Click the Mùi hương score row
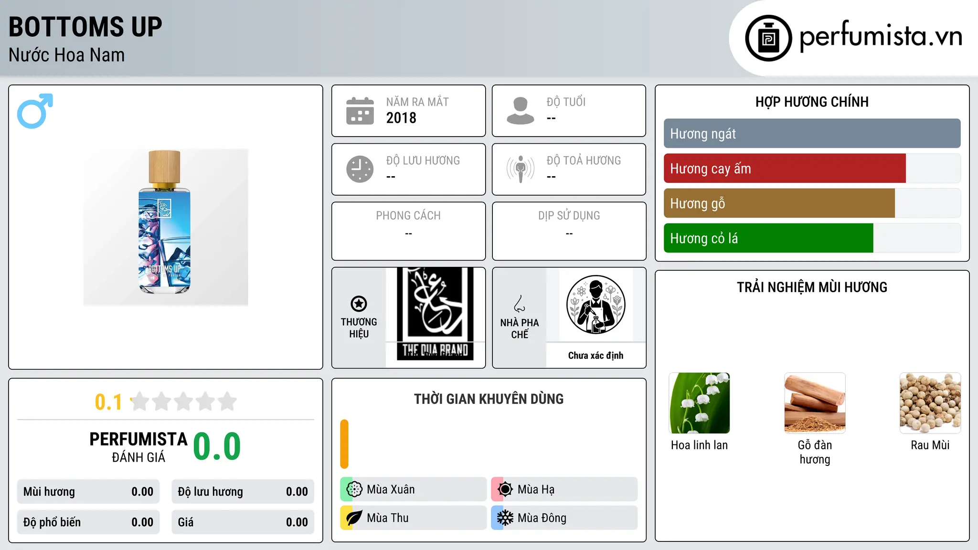This screenshot has height=550, width=978. tap(88, 492)
